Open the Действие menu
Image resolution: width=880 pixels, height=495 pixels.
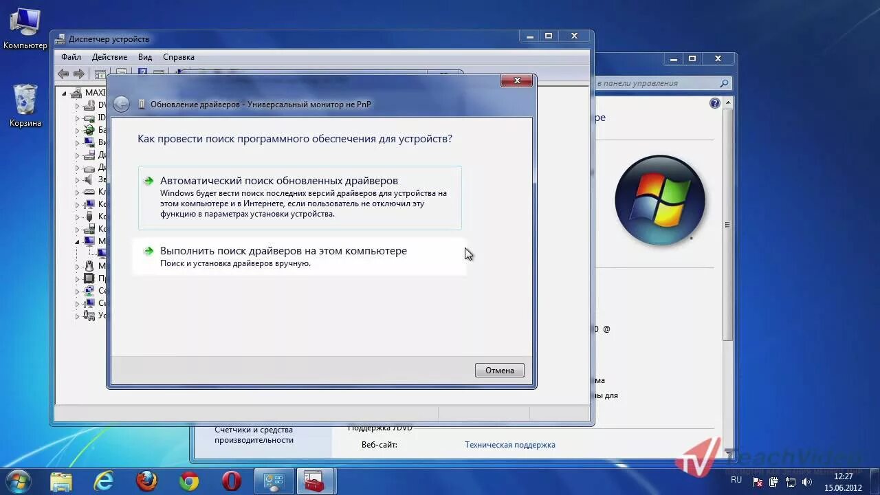(x=109, y=57)
